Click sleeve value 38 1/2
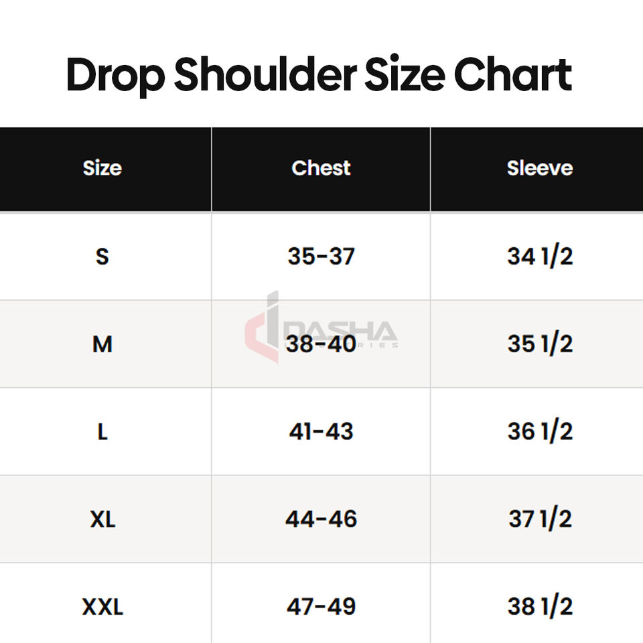The image size is (643, 643). tap(540, 607)
